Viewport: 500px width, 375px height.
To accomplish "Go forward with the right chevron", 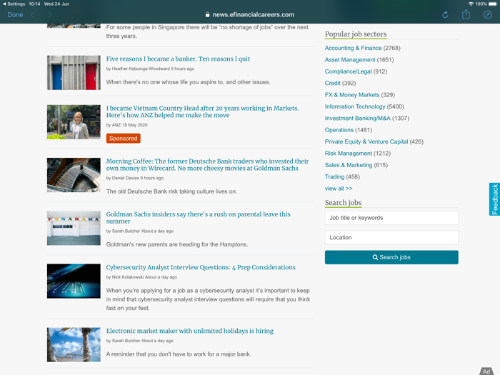I will [49, 15].
